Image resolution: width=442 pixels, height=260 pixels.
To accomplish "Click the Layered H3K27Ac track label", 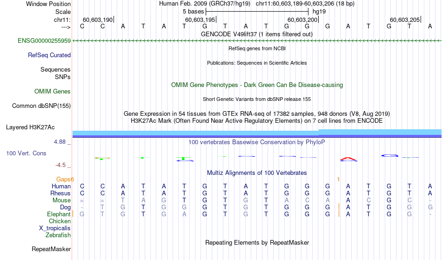I will [30, 127].
